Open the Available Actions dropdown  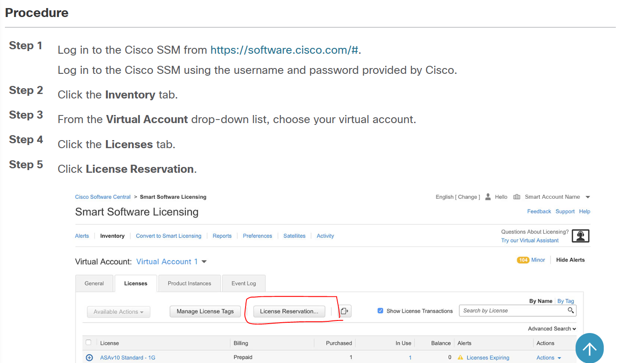pos(119,312)
